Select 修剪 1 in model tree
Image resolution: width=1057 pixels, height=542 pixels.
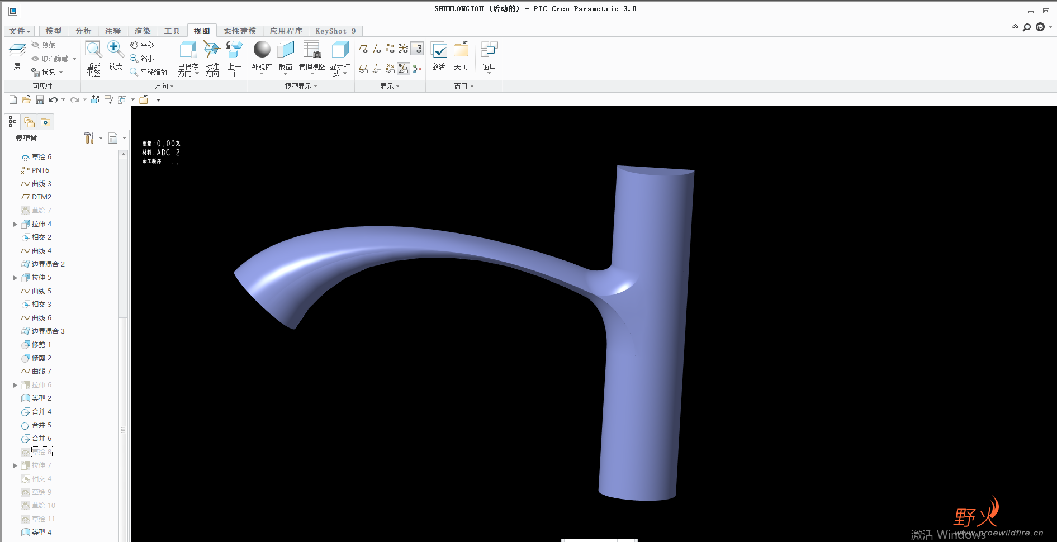36,345
